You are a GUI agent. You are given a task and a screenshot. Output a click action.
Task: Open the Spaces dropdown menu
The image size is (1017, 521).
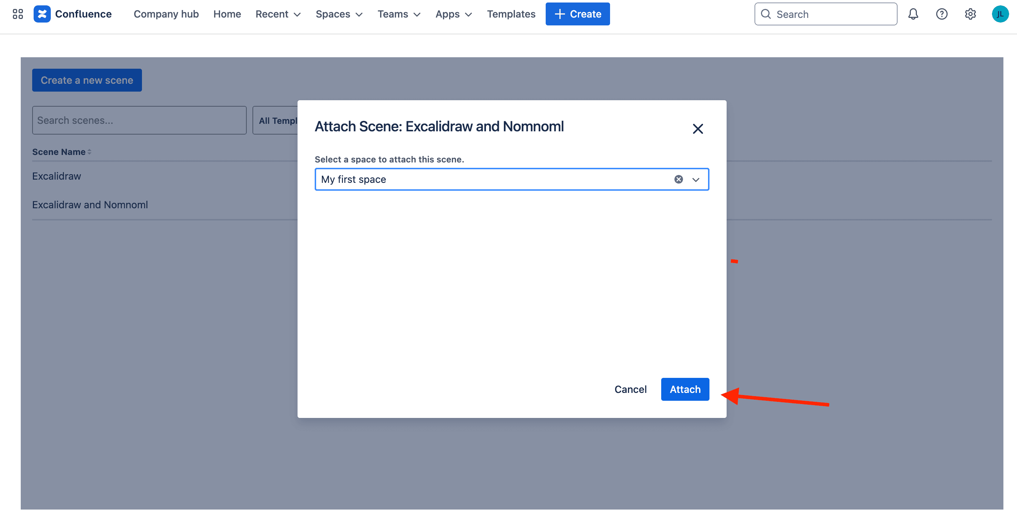click(x=339, y=14)
